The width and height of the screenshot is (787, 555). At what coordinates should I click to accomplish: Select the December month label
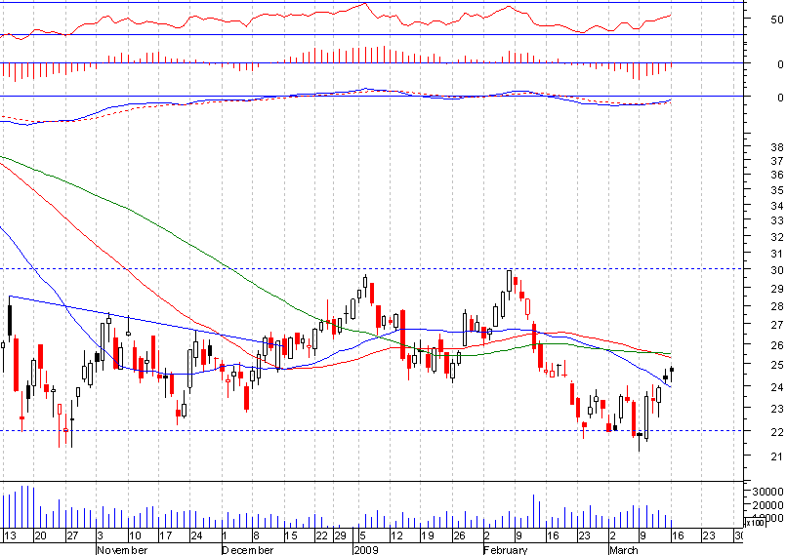coord(248,550)
